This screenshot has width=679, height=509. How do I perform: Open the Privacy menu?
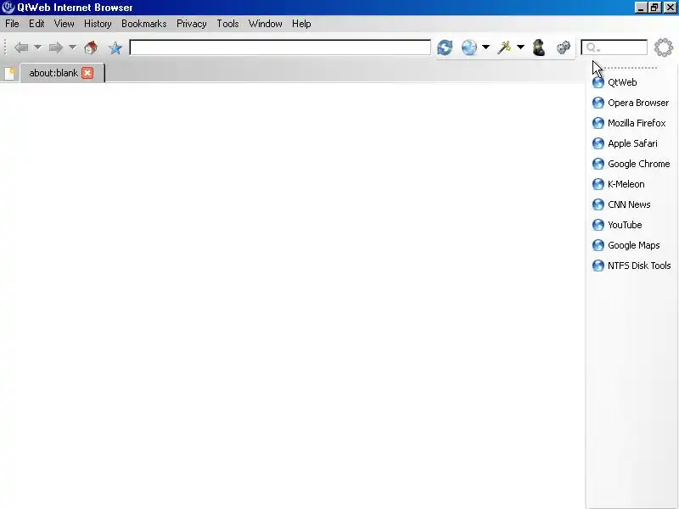pyautogui.click(x=192, y=24)
